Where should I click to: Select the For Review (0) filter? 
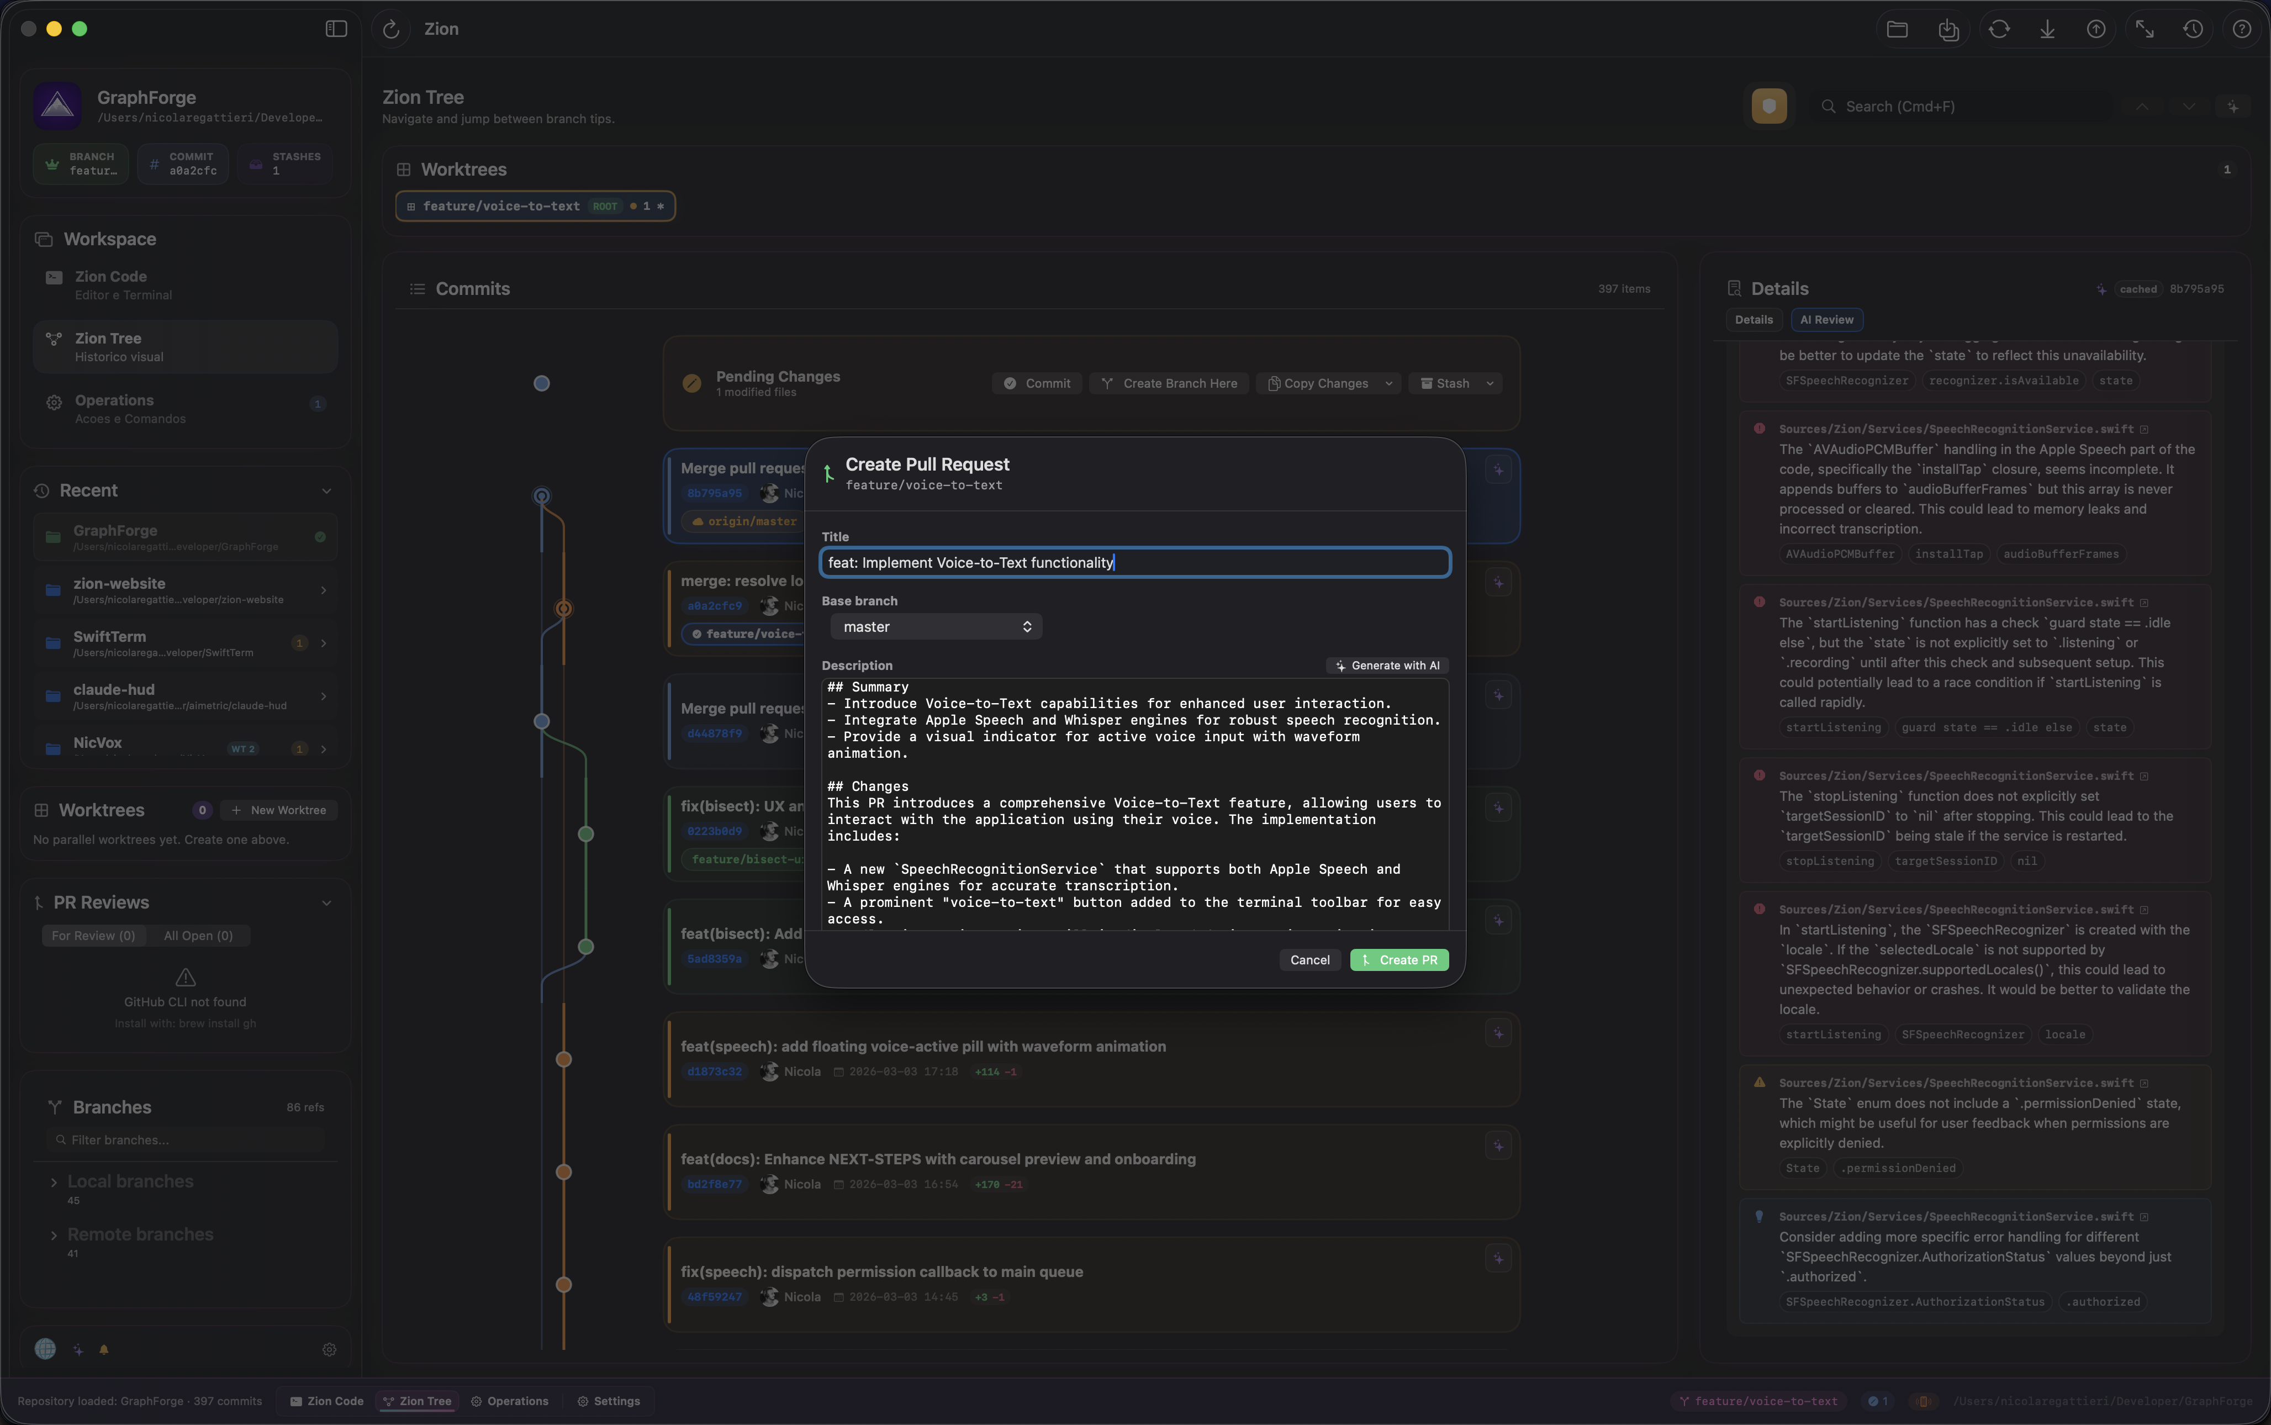(x=93, y=935)
